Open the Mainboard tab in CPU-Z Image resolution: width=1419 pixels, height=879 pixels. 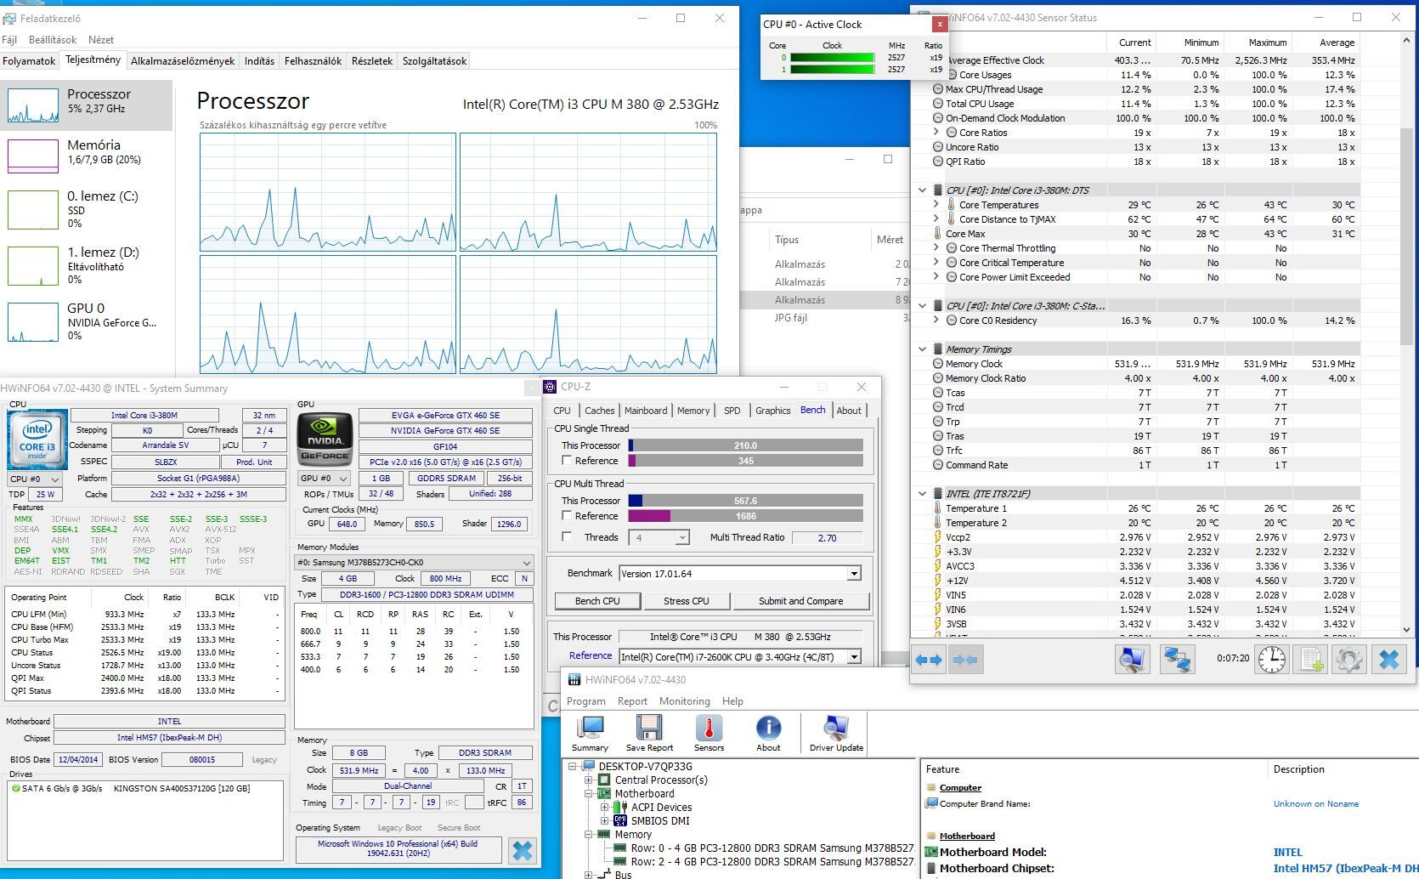tap(646, 411)
